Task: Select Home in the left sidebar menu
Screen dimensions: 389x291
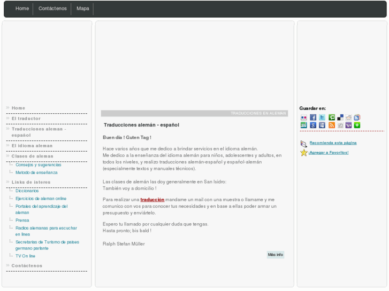Action: 18,108
